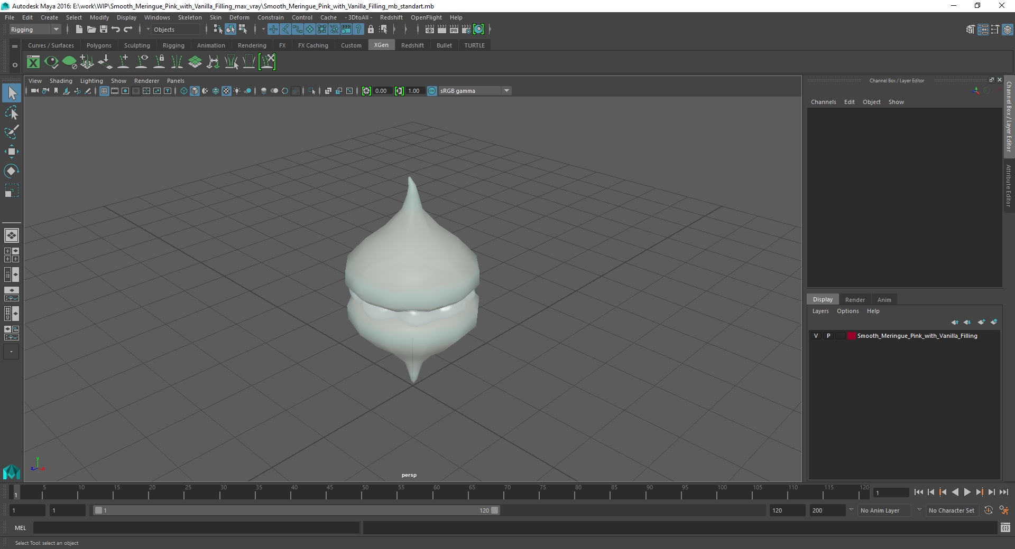
Task: Open the Channels menu in Channel Box
Action: click(x=824, y=102)
